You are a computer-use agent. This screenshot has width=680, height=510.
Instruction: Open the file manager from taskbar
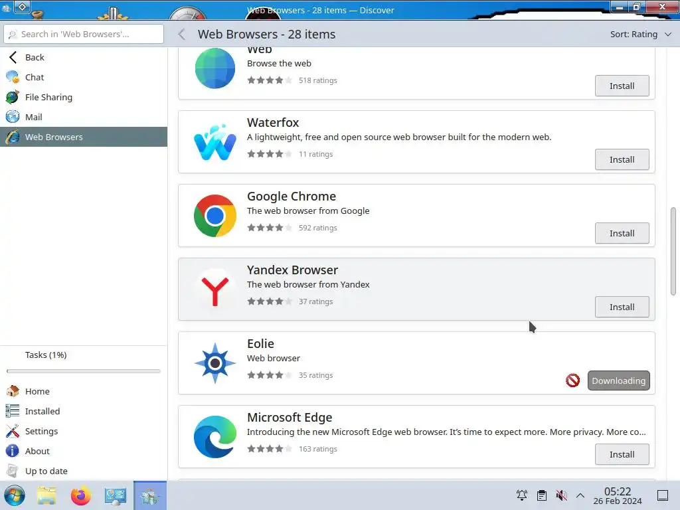46,495
